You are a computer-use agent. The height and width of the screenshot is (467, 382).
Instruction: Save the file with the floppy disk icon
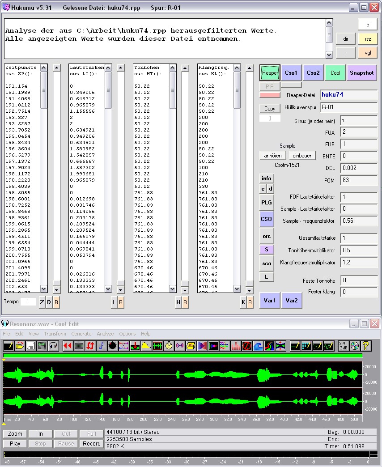31,346
